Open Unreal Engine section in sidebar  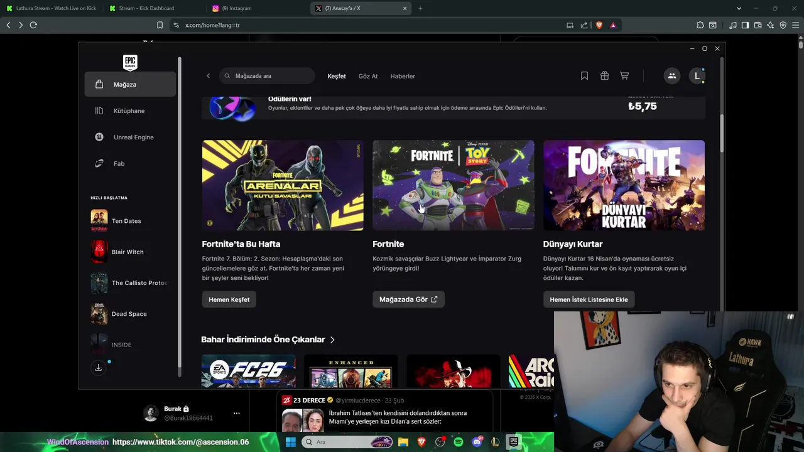point(130,137)
